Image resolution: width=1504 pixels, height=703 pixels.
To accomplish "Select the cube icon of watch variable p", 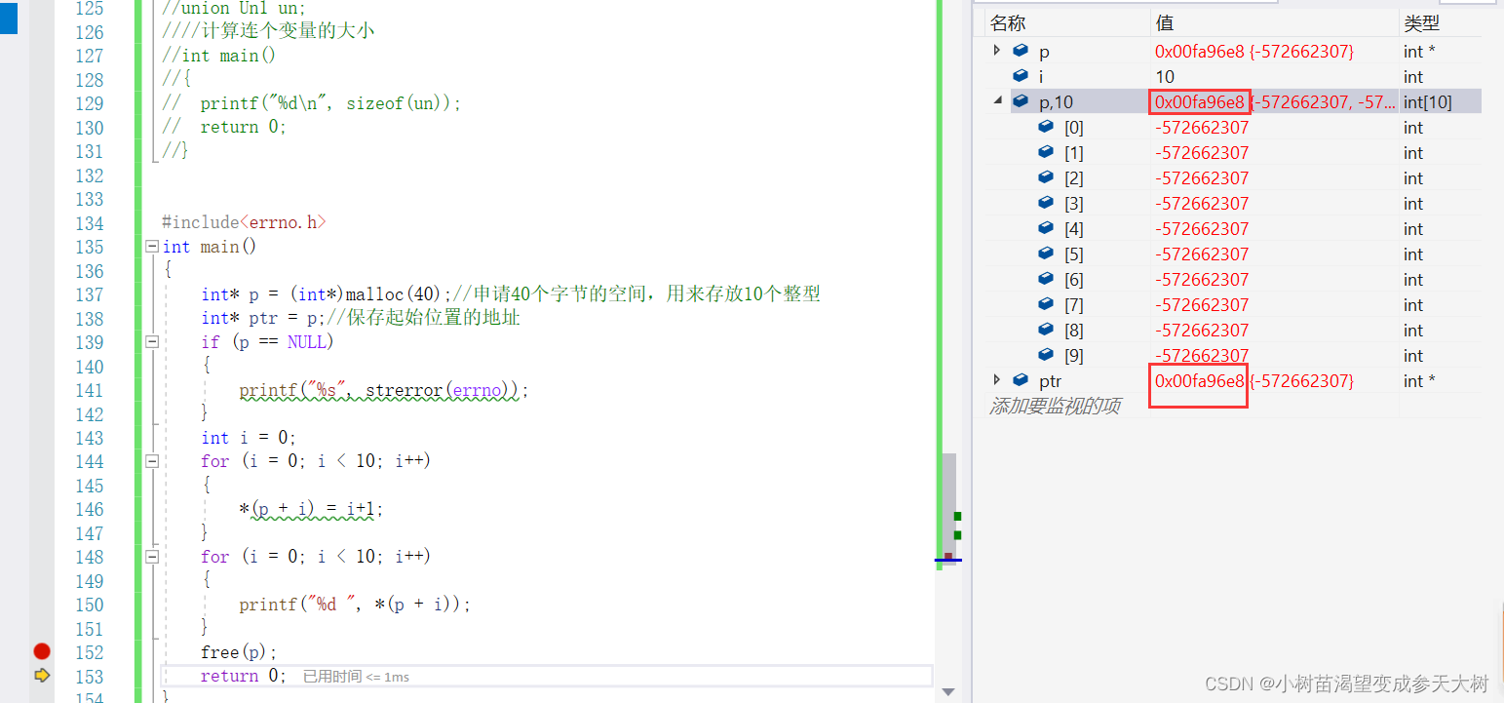I will point(1021,51).
